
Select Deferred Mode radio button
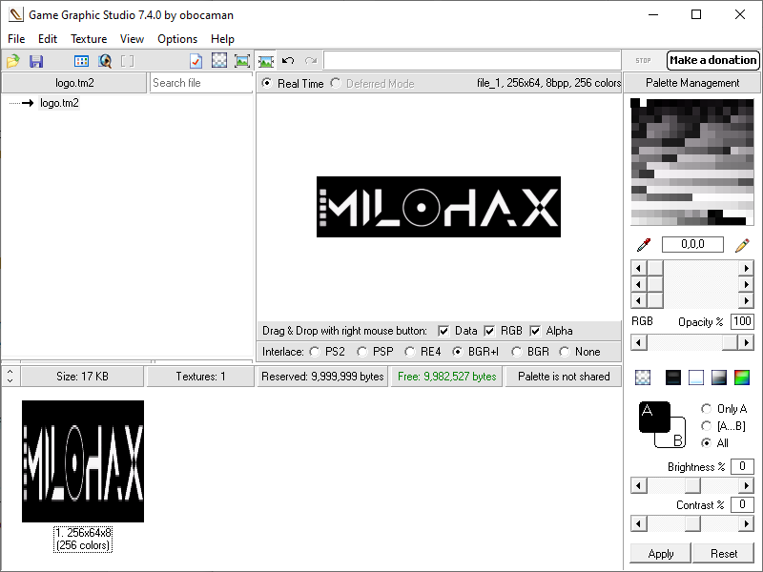pyautogui.click(x=336, y=83)
